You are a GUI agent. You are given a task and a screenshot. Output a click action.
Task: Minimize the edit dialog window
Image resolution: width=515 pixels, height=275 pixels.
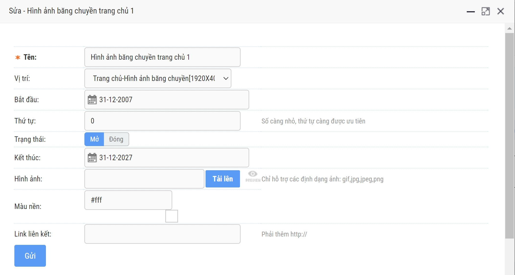[x=471, y=11]
